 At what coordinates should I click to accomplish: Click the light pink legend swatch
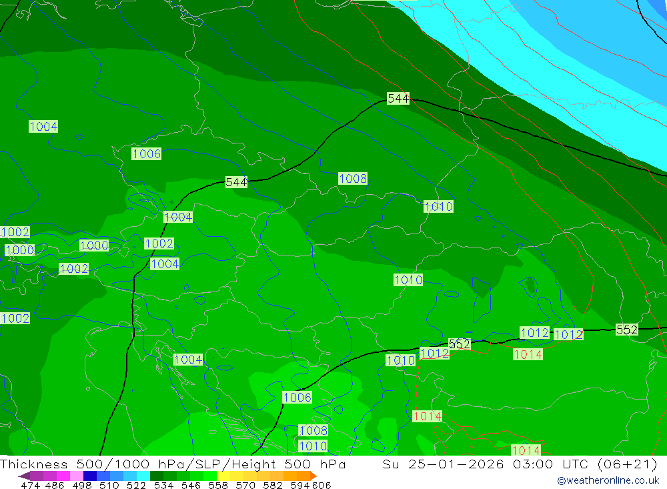point(77,476)
